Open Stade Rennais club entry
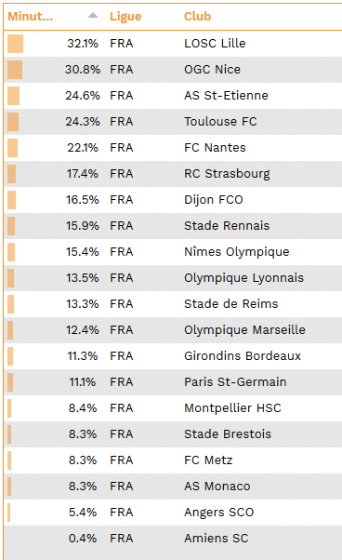Image resolution: width=342 pixels, height=560 pixels. [227, 226]
